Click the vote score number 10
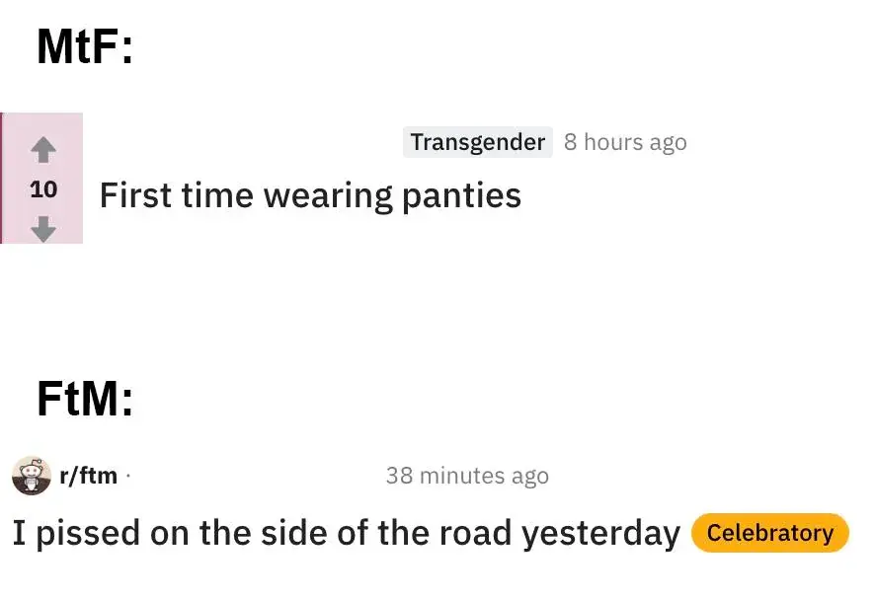The width and height of the screenshot is (876, 599). [43, 189]
